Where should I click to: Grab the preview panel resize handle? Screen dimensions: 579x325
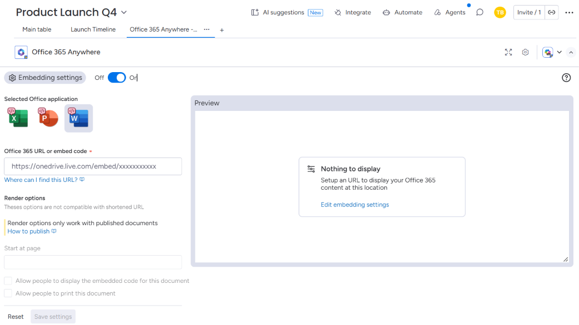tap(565, 260)
